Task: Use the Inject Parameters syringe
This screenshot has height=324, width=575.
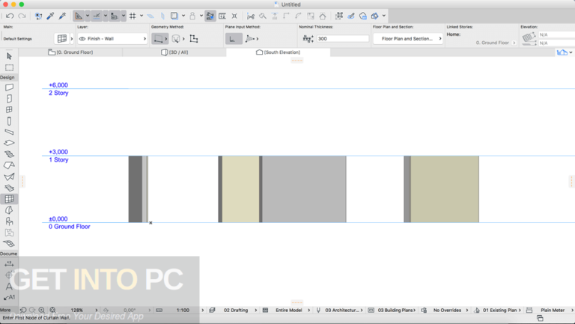Action: [x=62, y=16]
